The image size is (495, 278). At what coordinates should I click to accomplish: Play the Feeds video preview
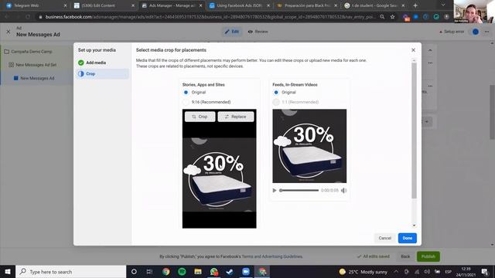tap(275, 191)
